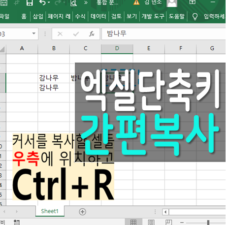Click the macro recording status bar icon
This screenshot has height=225, width=226.
(x=17, y=222)
